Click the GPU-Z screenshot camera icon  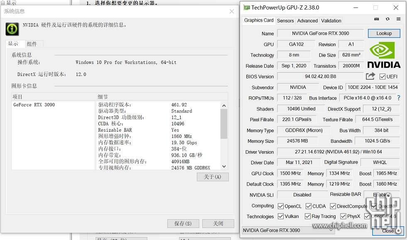[x=377, y=19]
